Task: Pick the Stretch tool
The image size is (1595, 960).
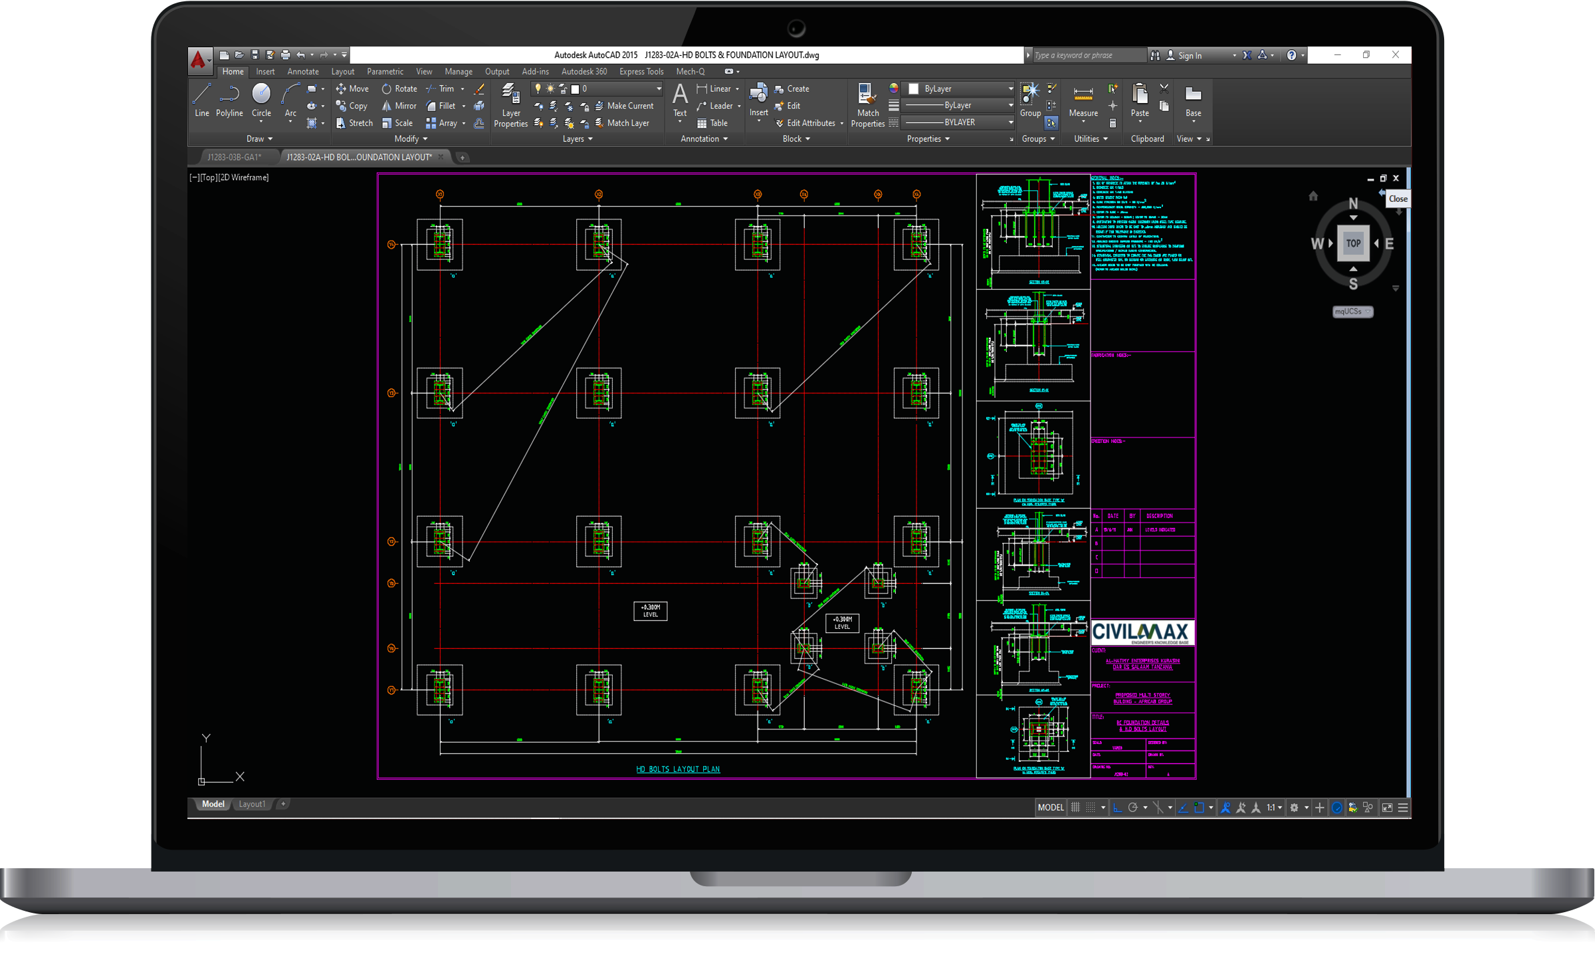Action: [x=354, y=123]
